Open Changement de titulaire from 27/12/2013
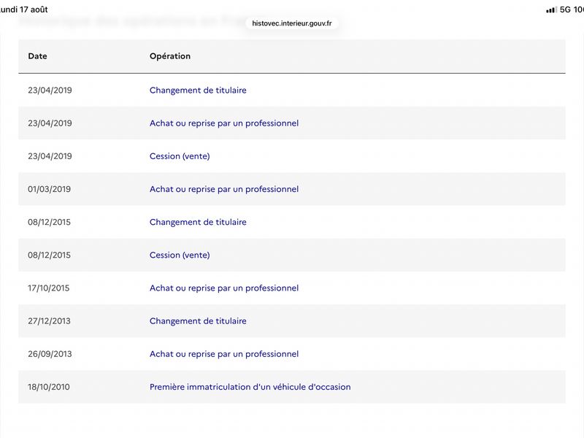584x438 pixels. (198, 321)
